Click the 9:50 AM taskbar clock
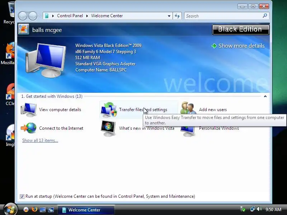 click(273, 209)
